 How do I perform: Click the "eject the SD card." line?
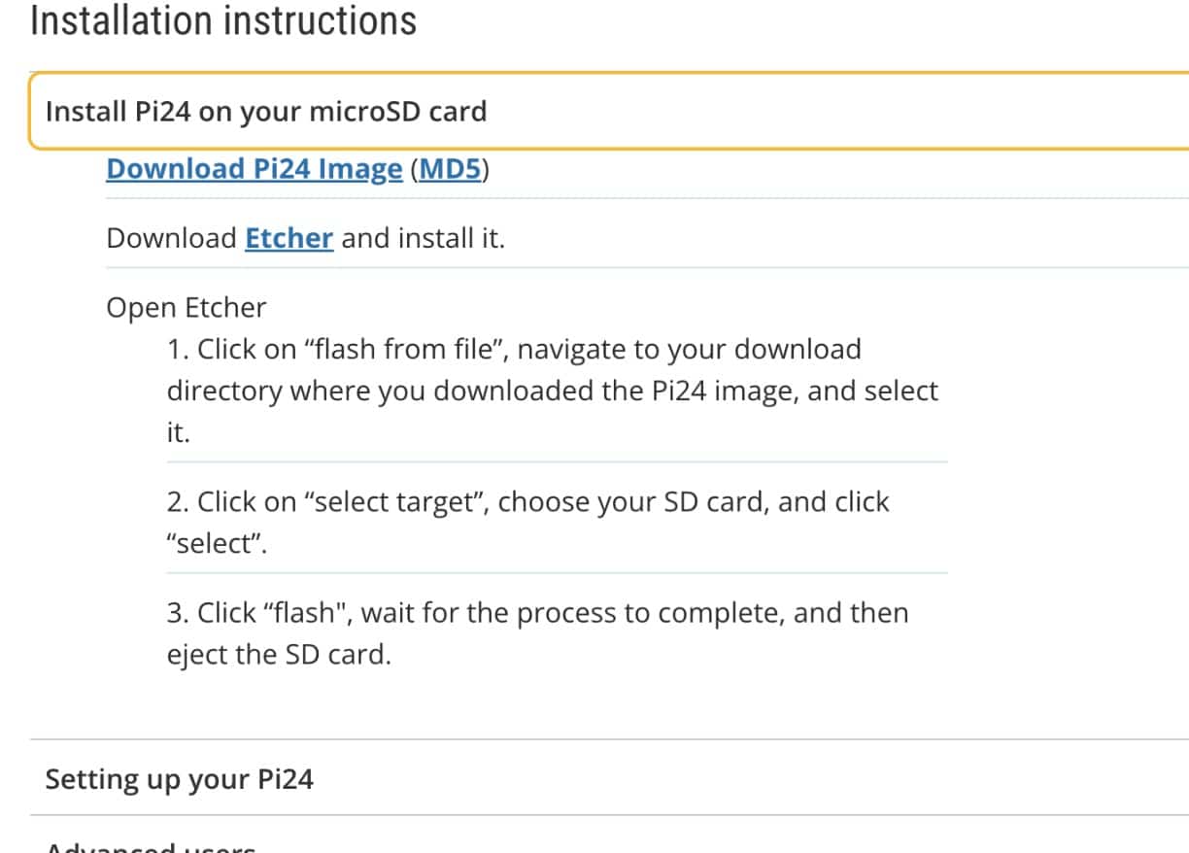pyautogui.click(x=279, y=655)
